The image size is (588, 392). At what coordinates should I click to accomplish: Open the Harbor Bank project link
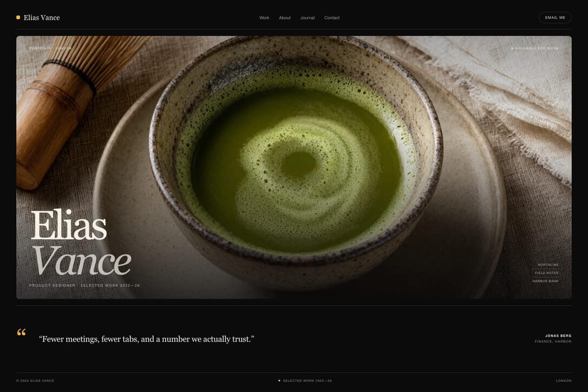click(545, 281)
